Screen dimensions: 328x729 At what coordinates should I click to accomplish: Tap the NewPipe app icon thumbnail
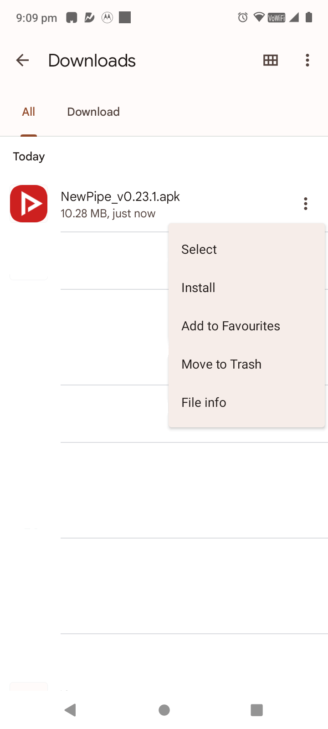point(29,204)
